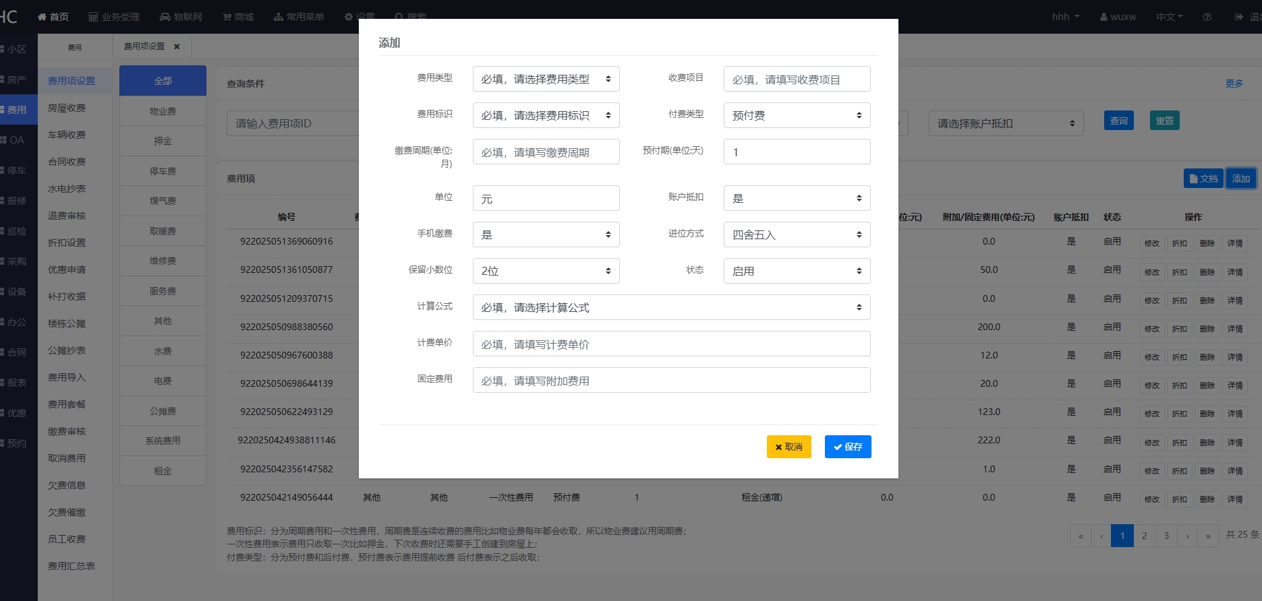Click the 计费单价 input field
Viewport: 1262px width, 601px height.
[x=671, y=344]
